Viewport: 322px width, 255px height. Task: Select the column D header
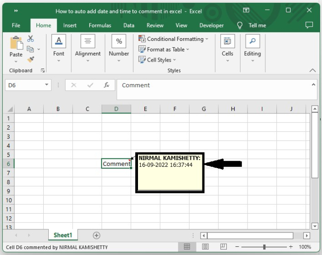click(116, 109)
